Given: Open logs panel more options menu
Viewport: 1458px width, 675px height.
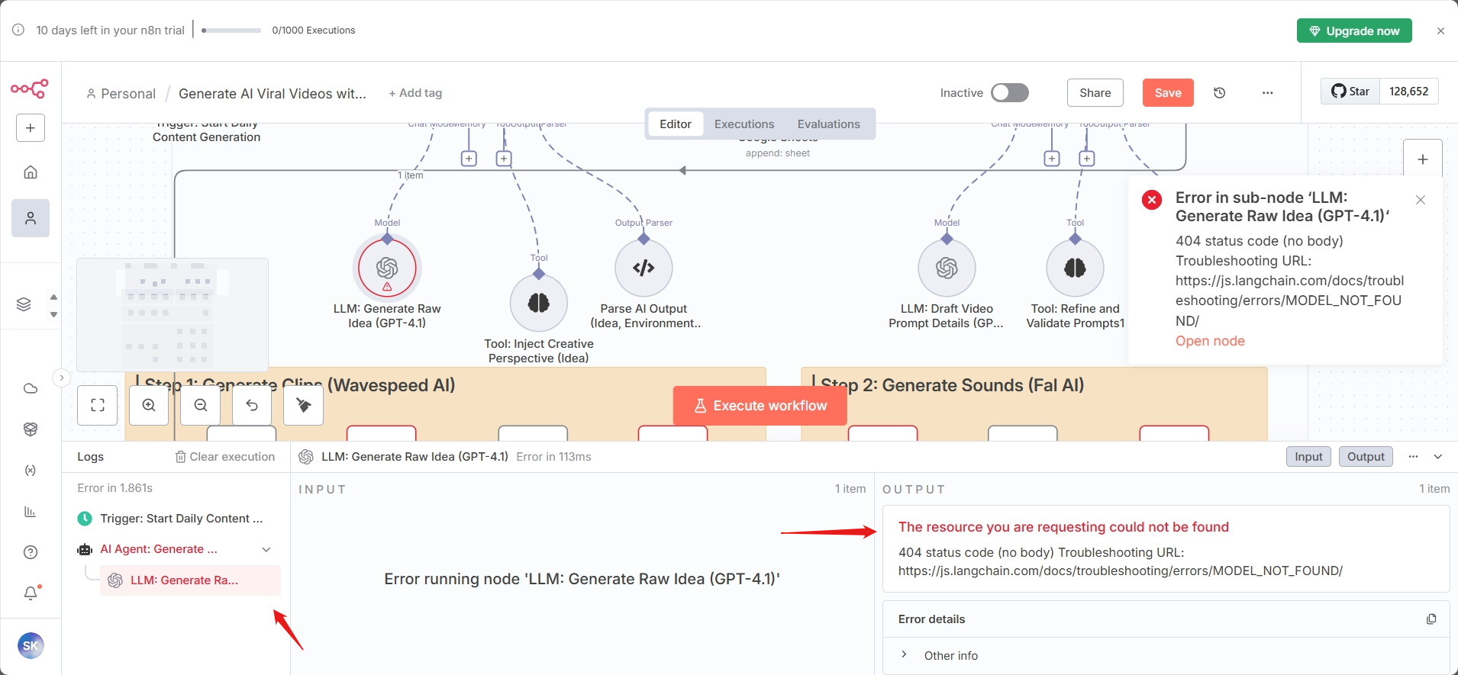Looking at the screenshot, I should pos(1413,457).
